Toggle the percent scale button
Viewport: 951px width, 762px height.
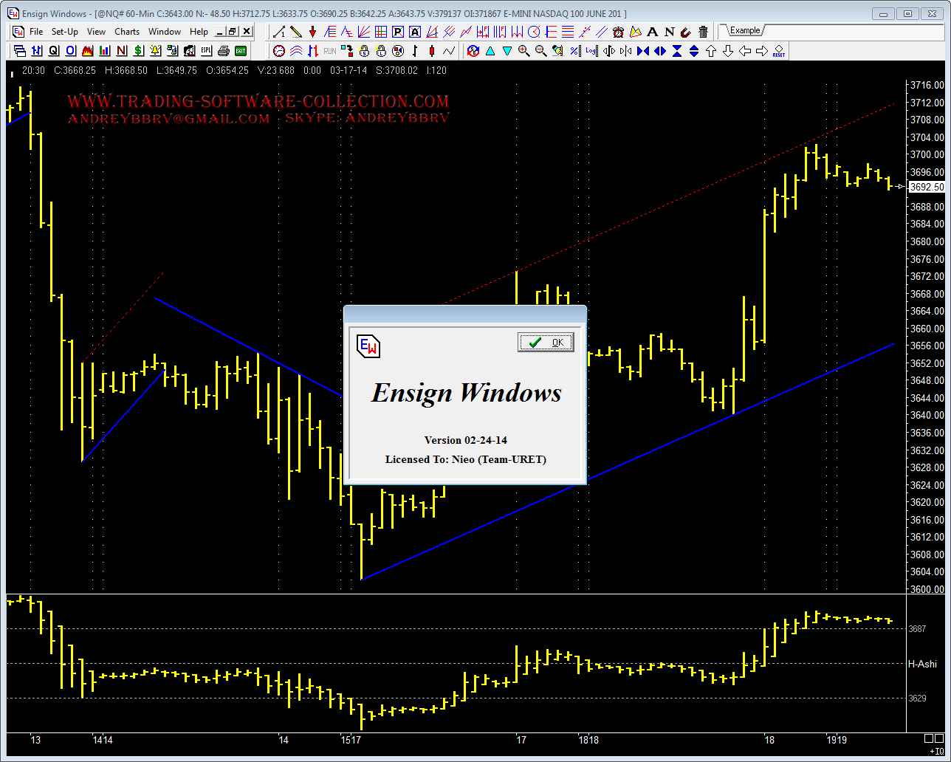coord(574,51)
